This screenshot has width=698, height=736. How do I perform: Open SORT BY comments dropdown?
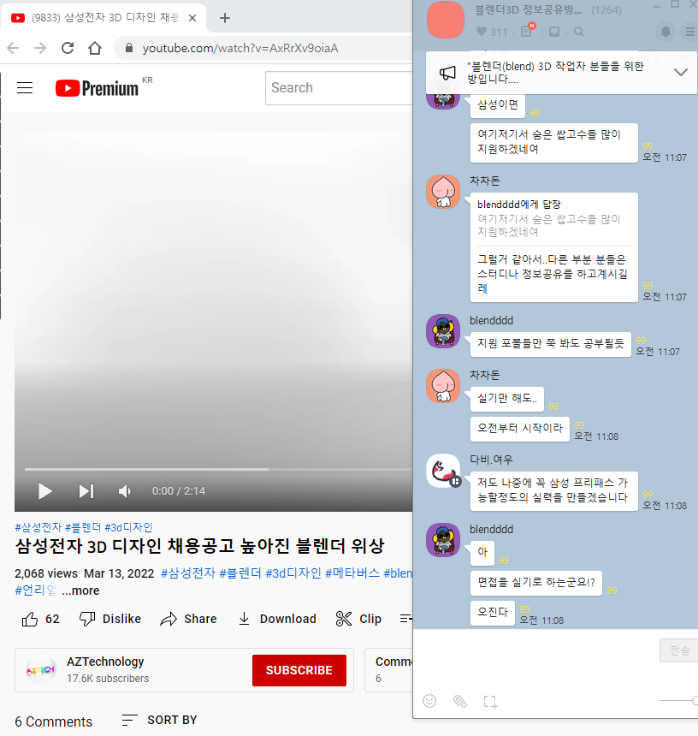click(159, 720)
